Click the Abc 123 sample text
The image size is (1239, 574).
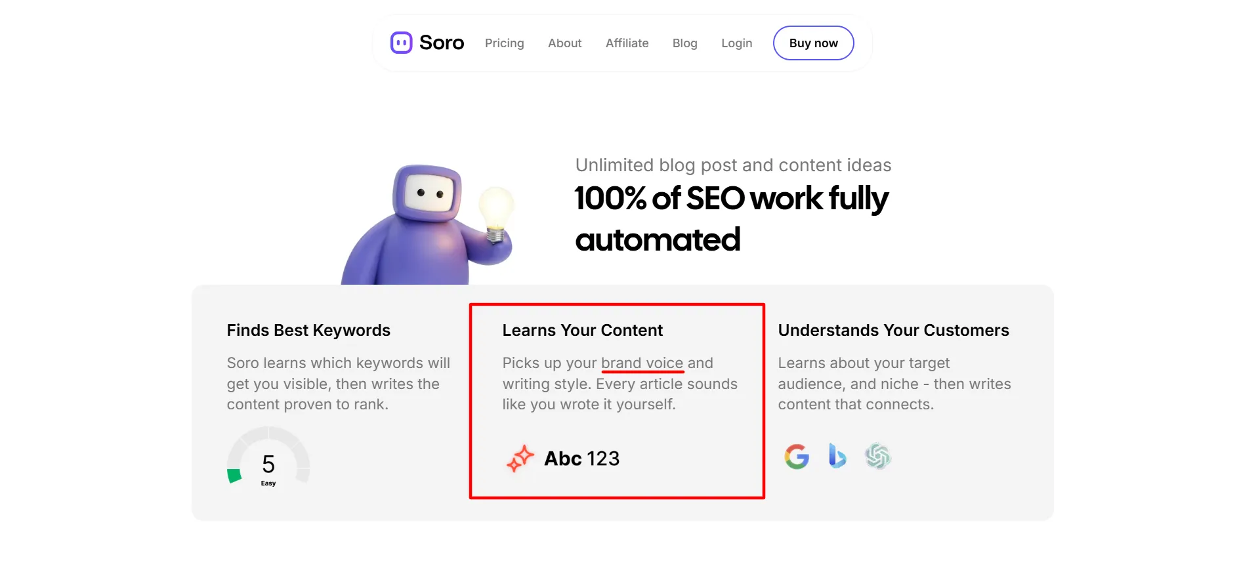click(x=582, y=459)
